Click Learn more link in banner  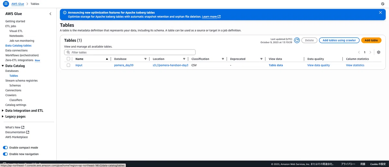pos(211,17)
